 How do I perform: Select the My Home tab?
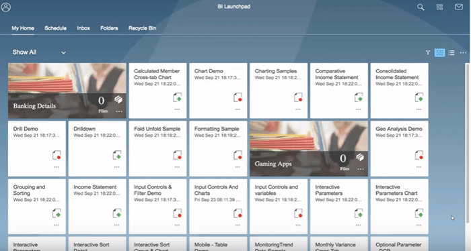click(23, 28)
